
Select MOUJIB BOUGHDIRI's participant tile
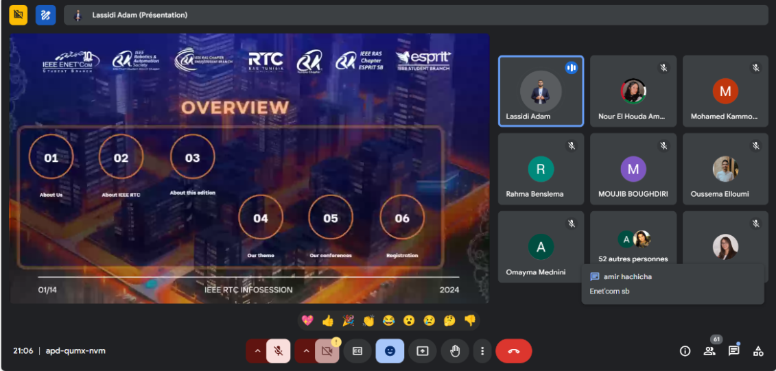[x=633, y=169]
